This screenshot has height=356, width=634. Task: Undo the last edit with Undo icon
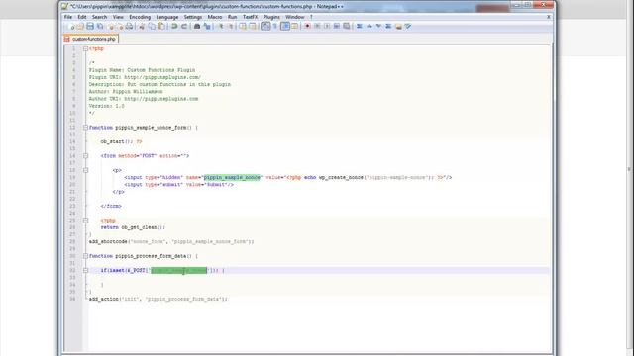(x=174, y=27)
